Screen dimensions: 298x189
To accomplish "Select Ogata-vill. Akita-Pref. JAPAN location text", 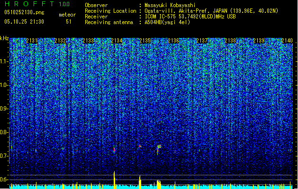I will pos(211,11).
